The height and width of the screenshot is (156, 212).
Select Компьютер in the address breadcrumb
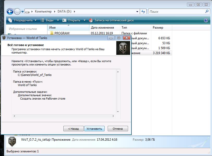click(43, 11)
